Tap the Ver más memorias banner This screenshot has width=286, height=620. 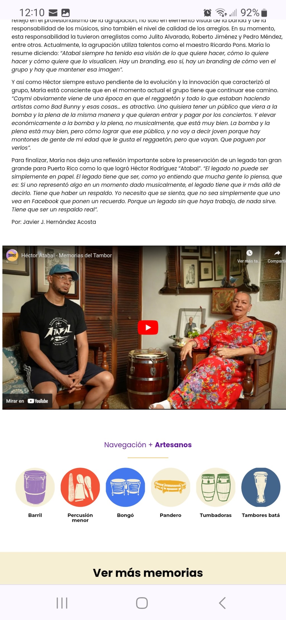tap(148, 572)
